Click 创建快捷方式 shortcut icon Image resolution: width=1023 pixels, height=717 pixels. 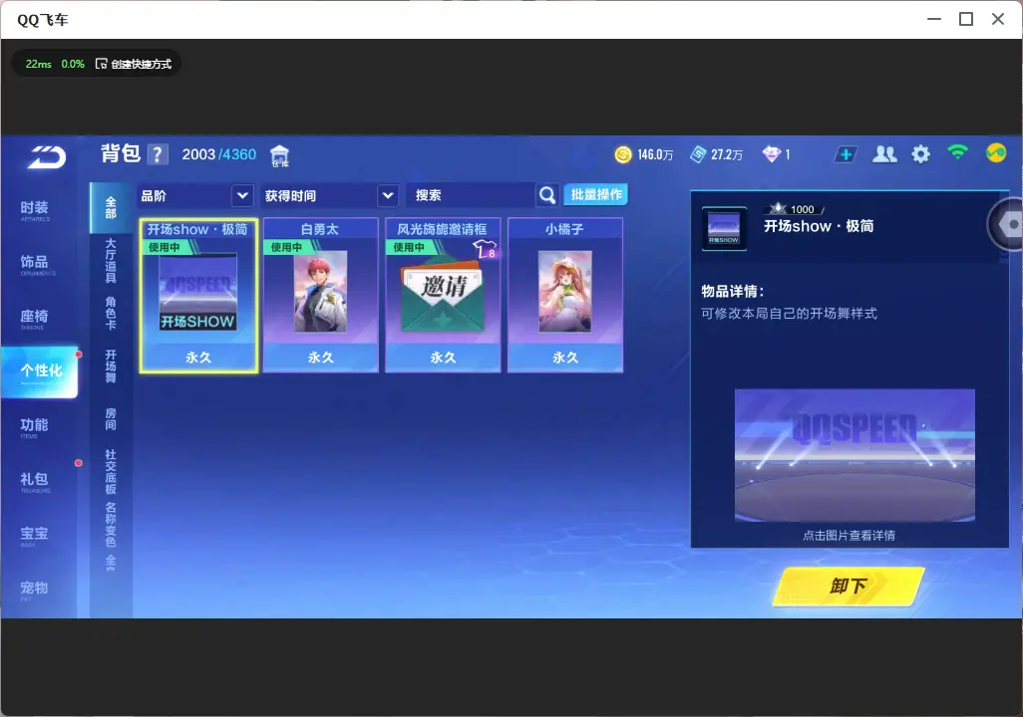pyautogui.click(x=101, y=64)
